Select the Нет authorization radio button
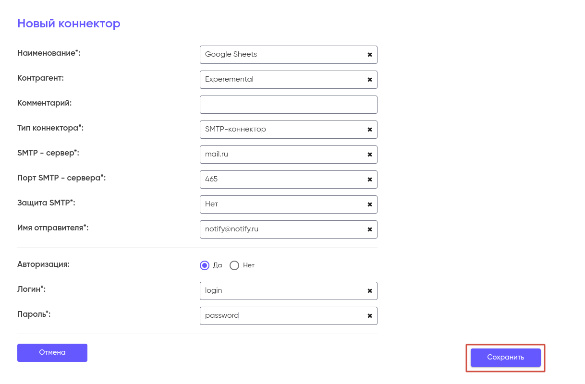 click(x=234, y=265)
